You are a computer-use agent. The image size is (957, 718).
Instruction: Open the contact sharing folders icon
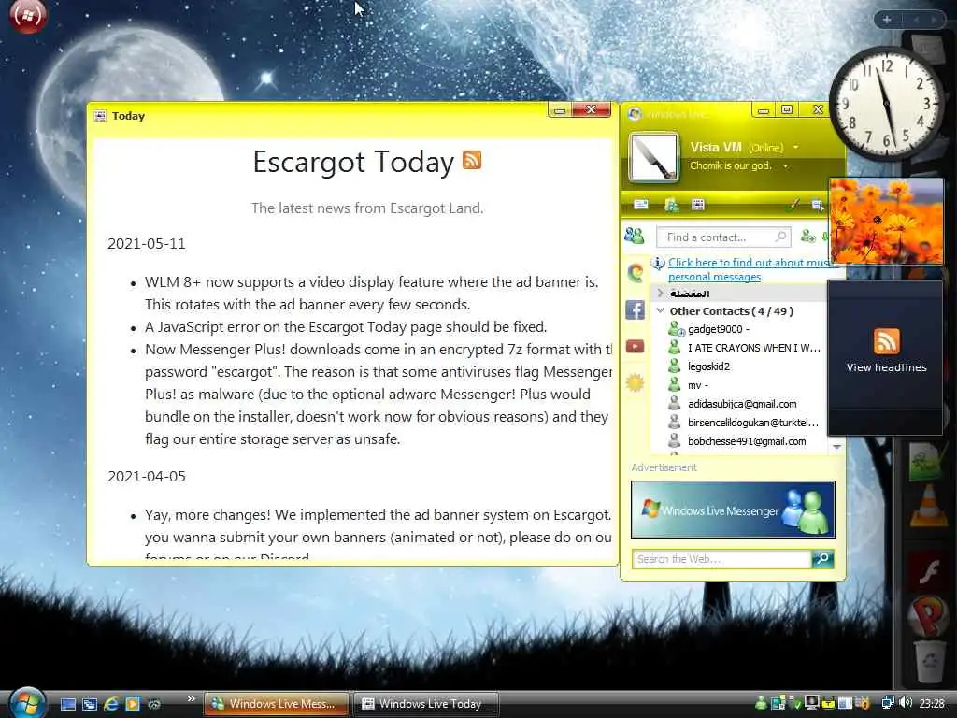coord(671,205)
